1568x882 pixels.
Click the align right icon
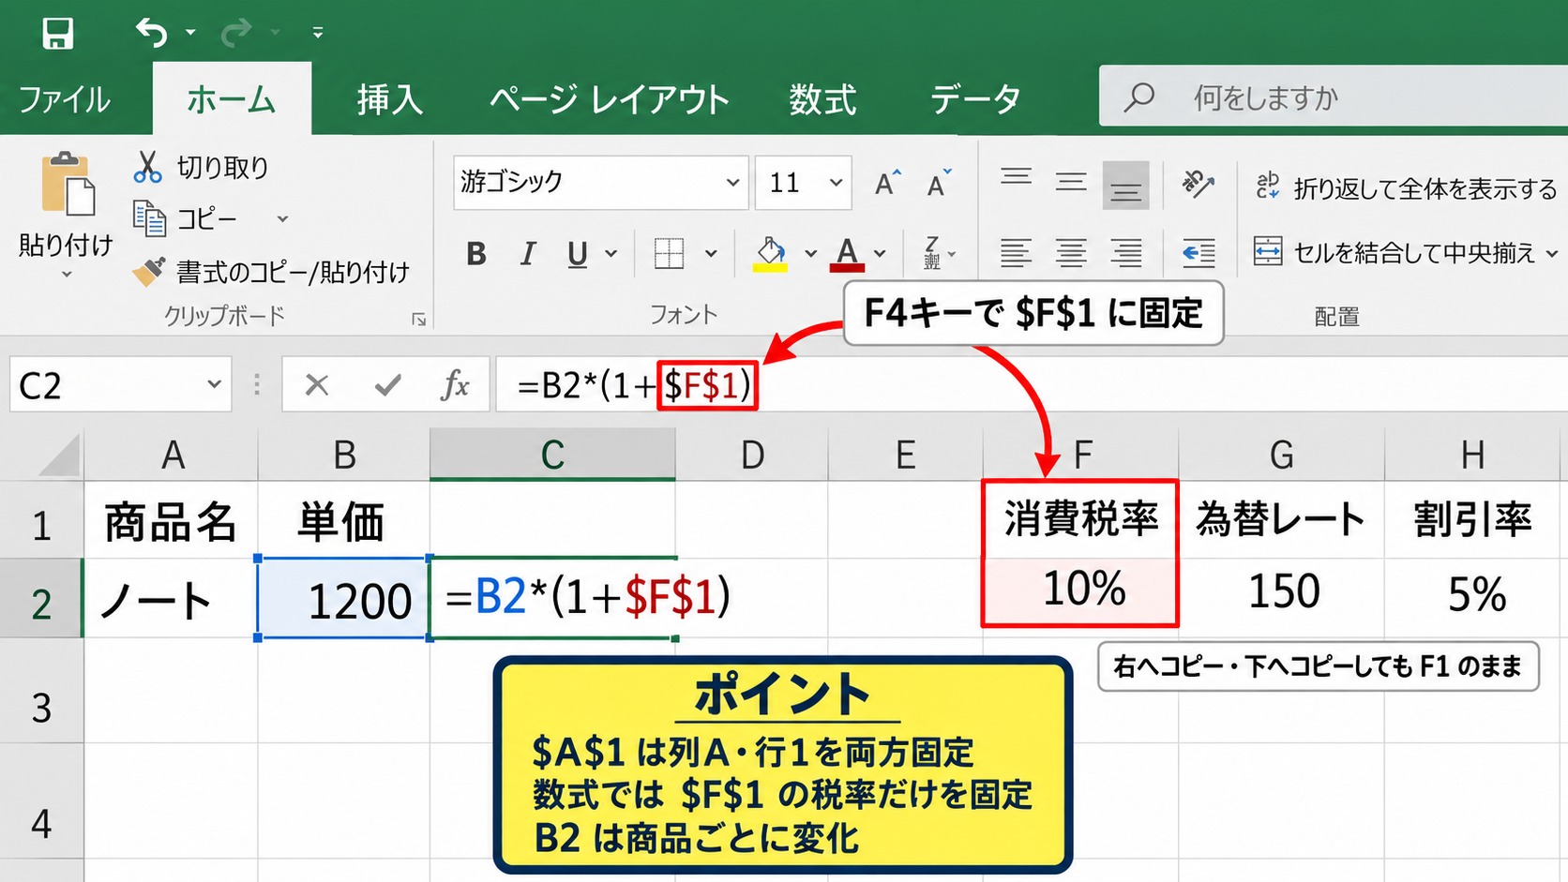1126,253
